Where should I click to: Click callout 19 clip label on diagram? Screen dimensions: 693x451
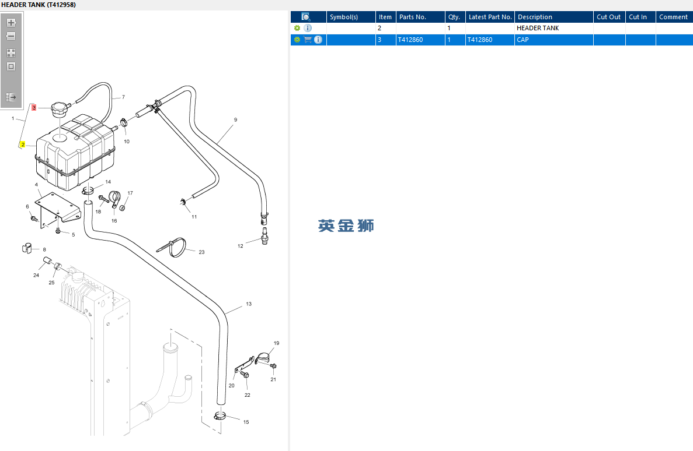click(x=276, y=343)
